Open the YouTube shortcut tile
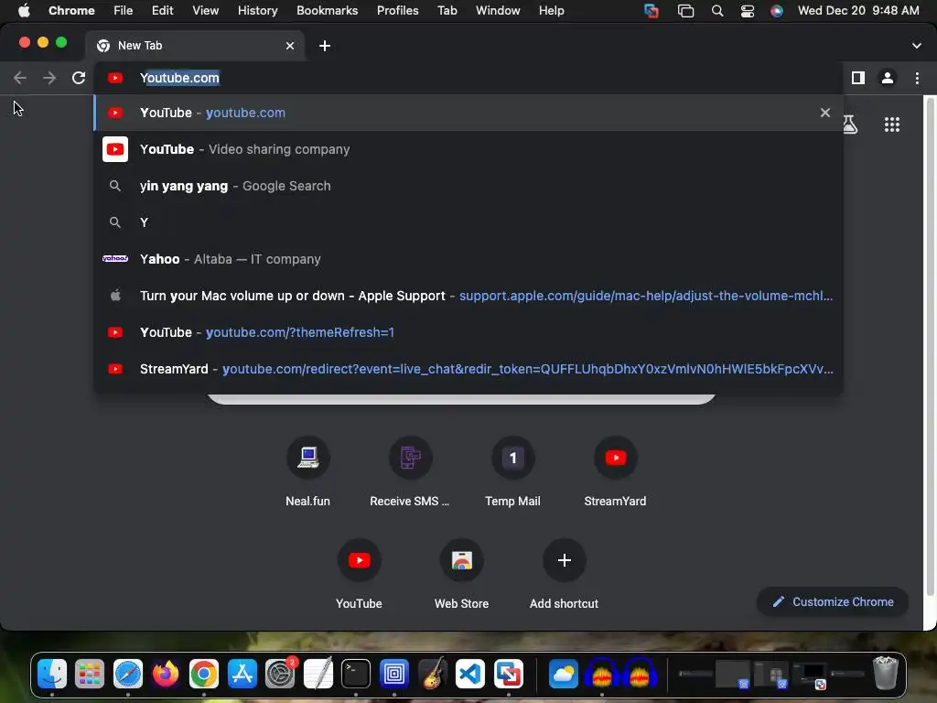 (x=359, y=575)
